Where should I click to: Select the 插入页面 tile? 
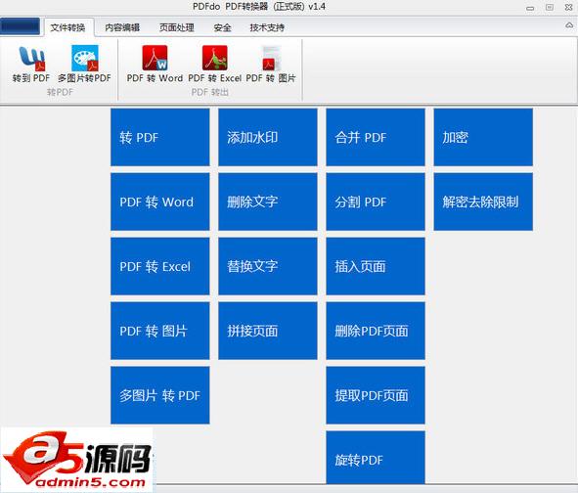[376, 266]
